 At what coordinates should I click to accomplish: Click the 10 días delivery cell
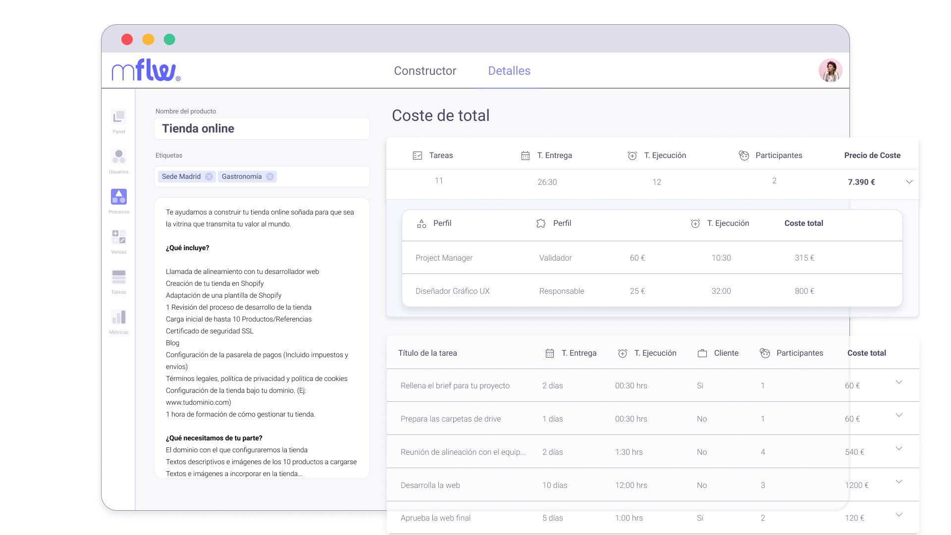555,485
